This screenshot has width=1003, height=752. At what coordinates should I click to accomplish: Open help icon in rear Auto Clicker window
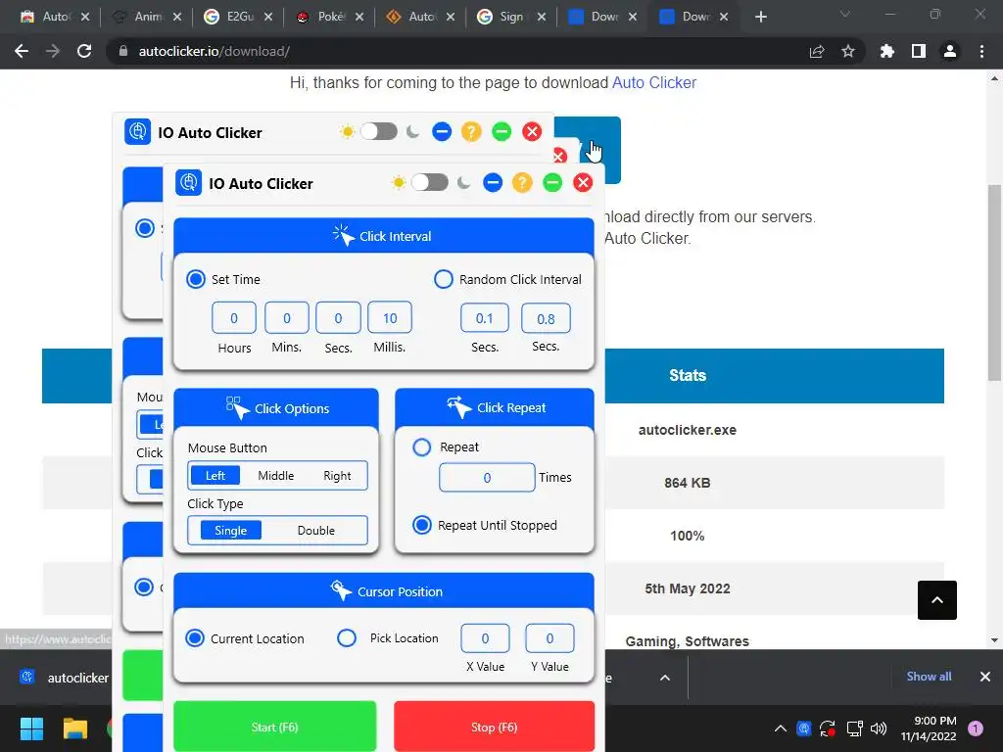pyautogui.click(x=471, y=132)
